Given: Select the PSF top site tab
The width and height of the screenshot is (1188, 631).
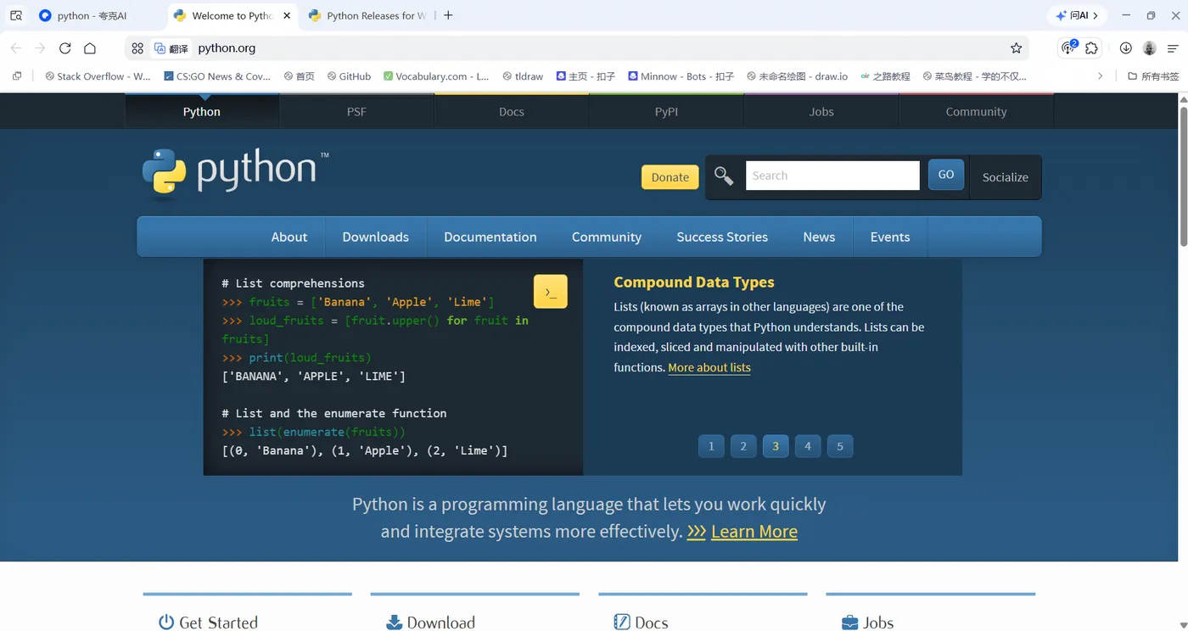Looking at the screenshot, I should pyautogui.click(x=356, y=111).
